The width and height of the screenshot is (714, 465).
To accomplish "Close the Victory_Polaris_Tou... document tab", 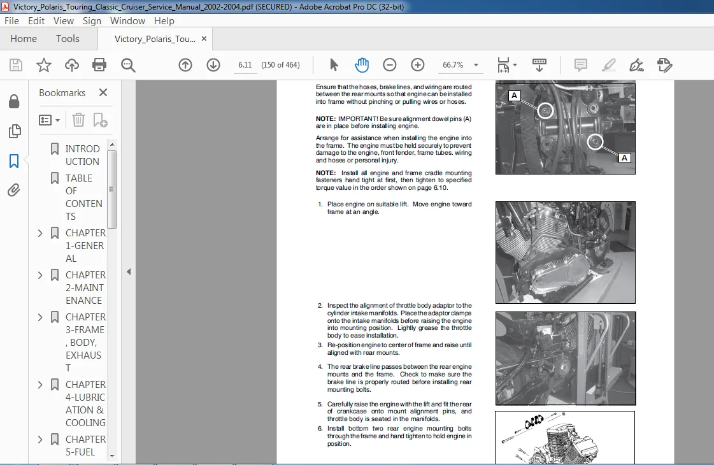I will click(x=204, y=39).
